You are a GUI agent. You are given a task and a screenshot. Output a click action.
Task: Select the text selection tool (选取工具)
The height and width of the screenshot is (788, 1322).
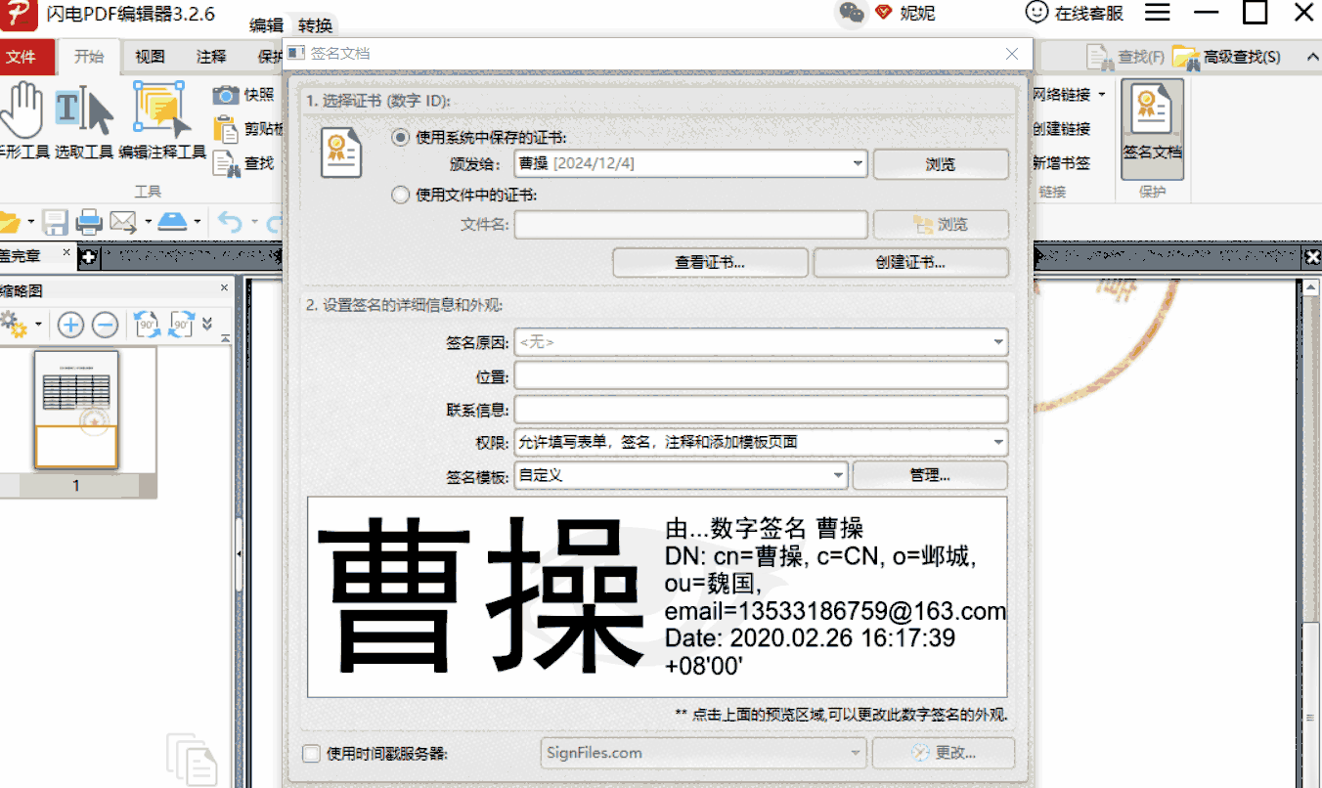(83, 120)
